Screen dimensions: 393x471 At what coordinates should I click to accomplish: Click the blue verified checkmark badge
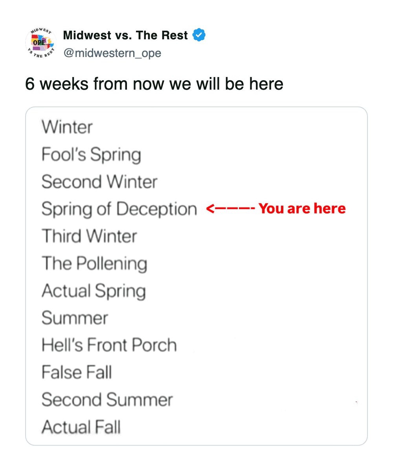pyautogui.click(x=199, y=35)
